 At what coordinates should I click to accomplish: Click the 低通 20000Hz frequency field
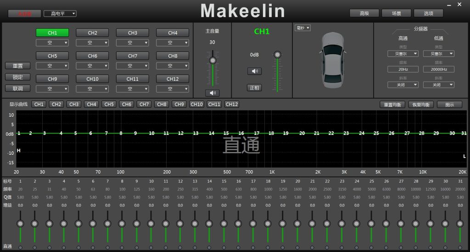point(438,69)
